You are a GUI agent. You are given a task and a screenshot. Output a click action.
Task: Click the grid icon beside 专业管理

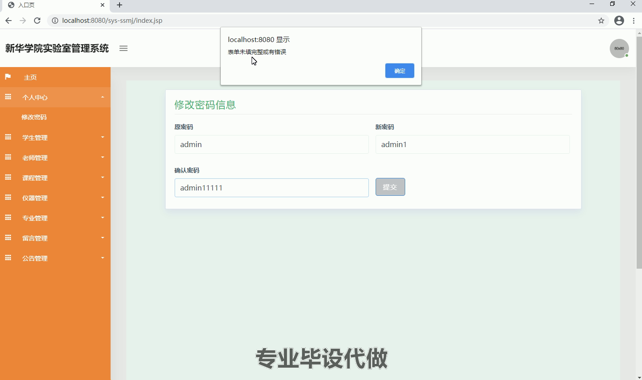[x=8, y=218]
